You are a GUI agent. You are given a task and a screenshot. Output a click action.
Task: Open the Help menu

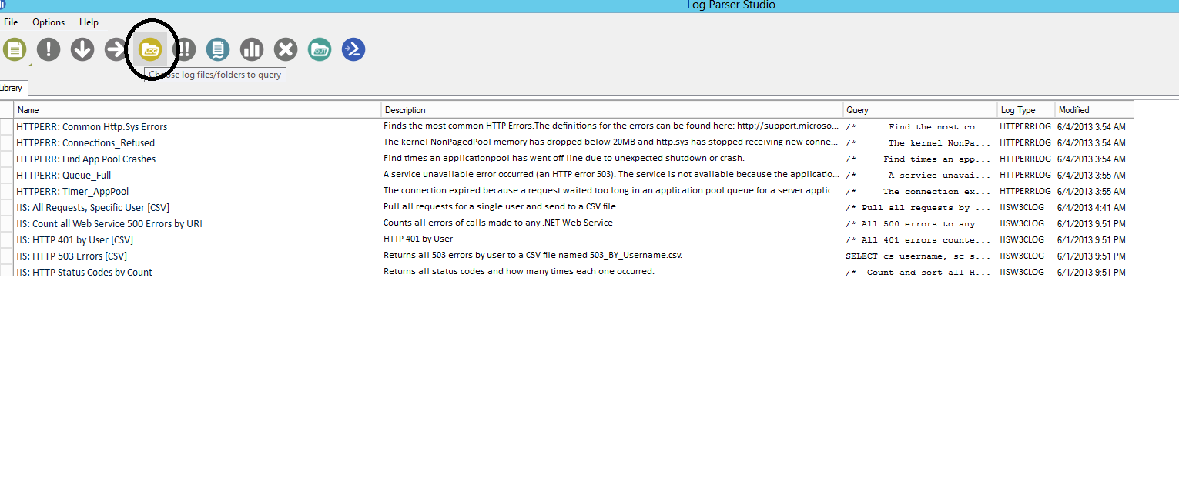pos(89,22)
